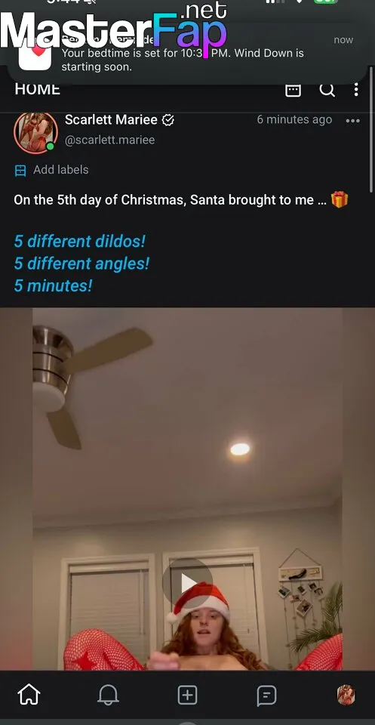375x725 pixels.
Task: Open the search magnifier in the header
Action: coord(327,89)
